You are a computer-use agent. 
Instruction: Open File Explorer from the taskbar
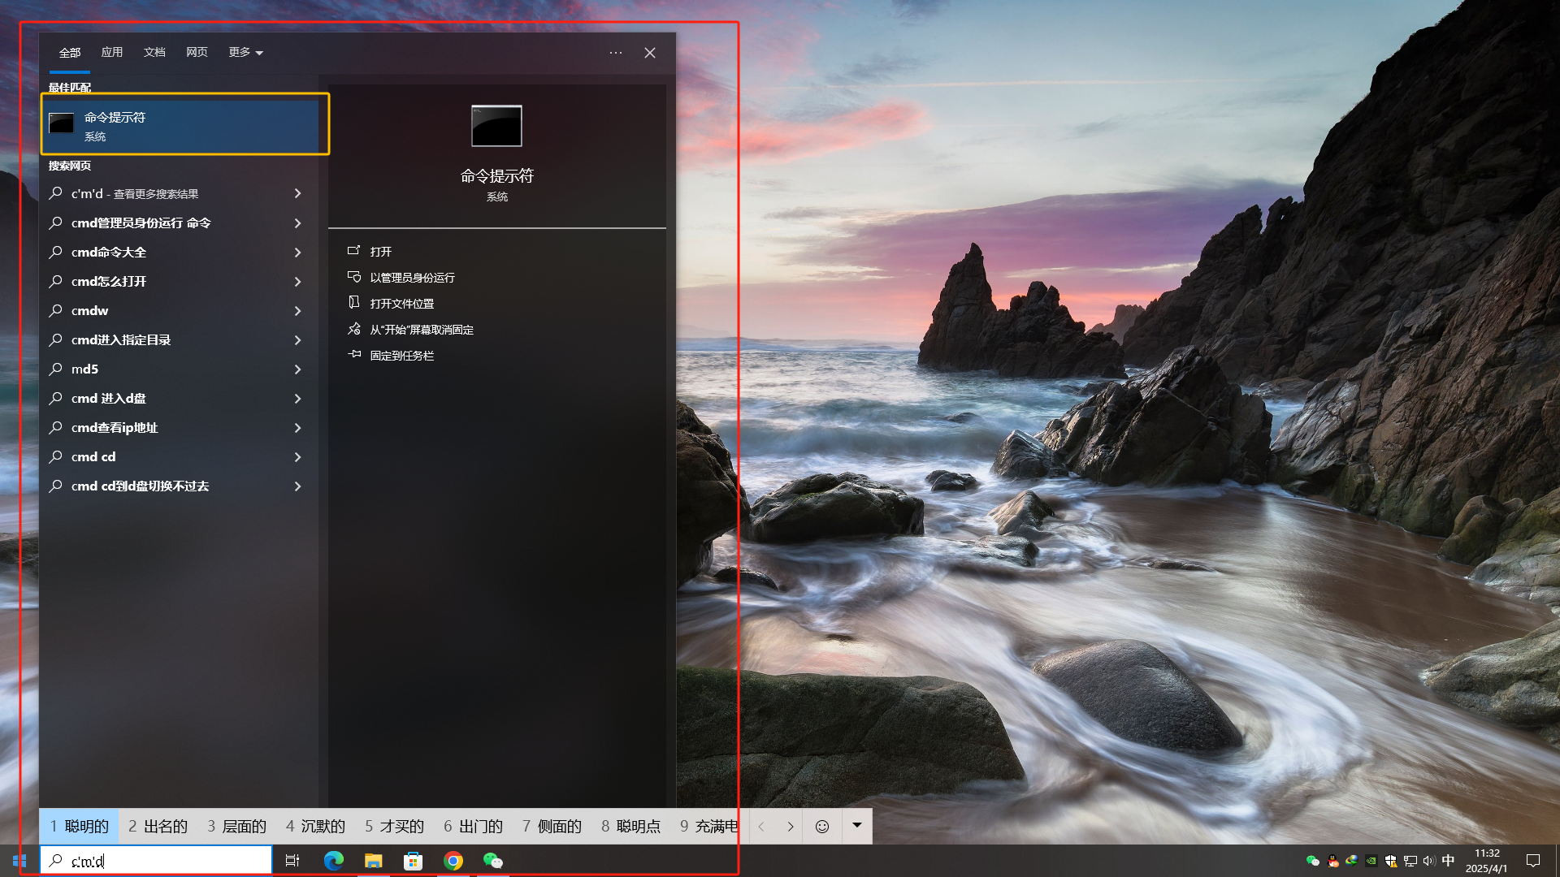click(373, 861)
